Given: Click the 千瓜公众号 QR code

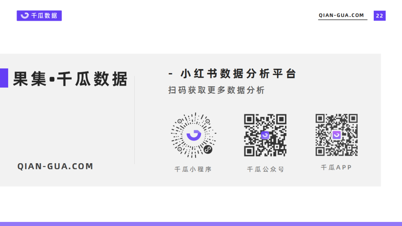Looking at the screenshot, I should 265,135.
